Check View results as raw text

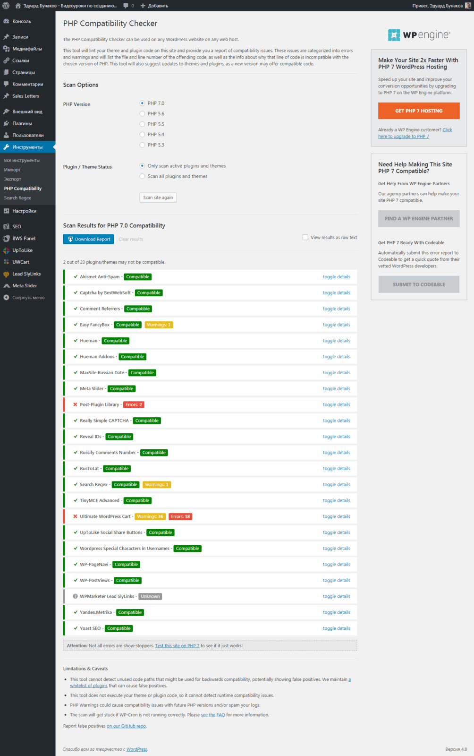tap(305, 237)
